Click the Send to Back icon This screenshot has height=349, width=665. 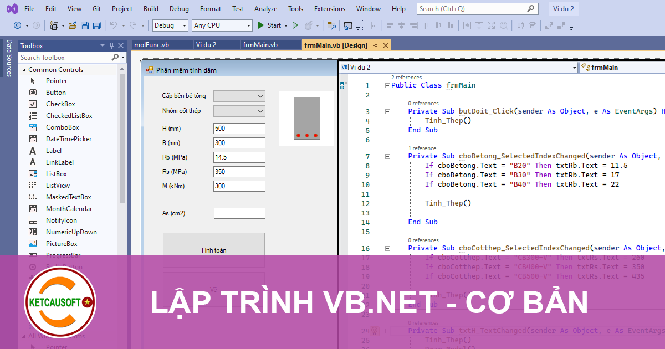click(561, 25)
